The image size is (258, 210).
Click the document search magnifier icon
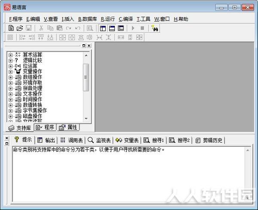[90, 28]
